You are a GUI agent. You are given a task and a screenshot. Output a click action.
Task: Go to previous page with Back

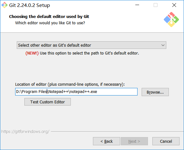(107, 141)
